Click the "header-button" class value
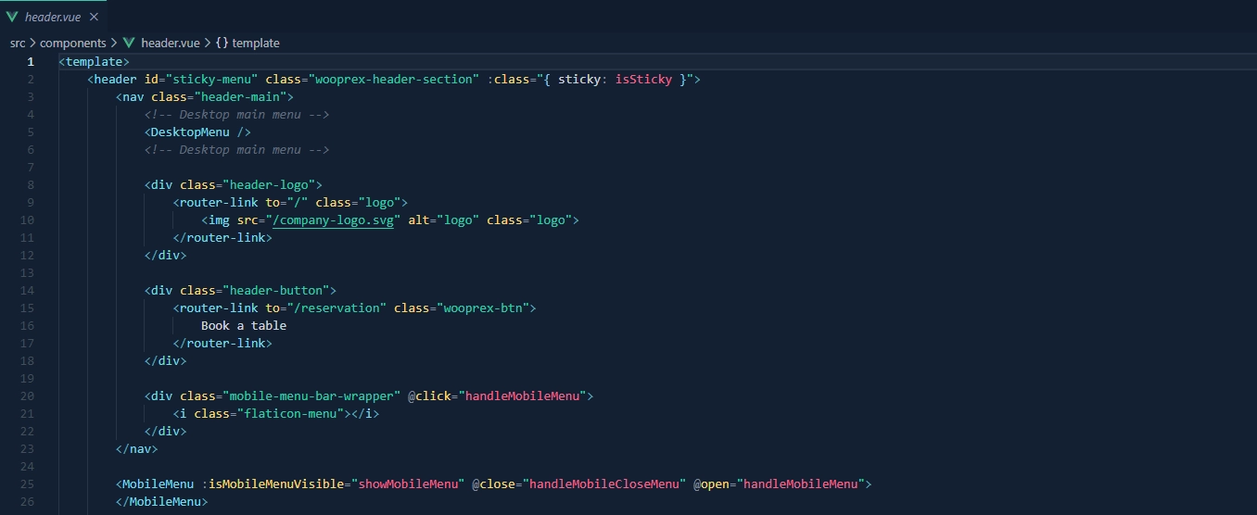The image size is (1257, 515). 276,290
